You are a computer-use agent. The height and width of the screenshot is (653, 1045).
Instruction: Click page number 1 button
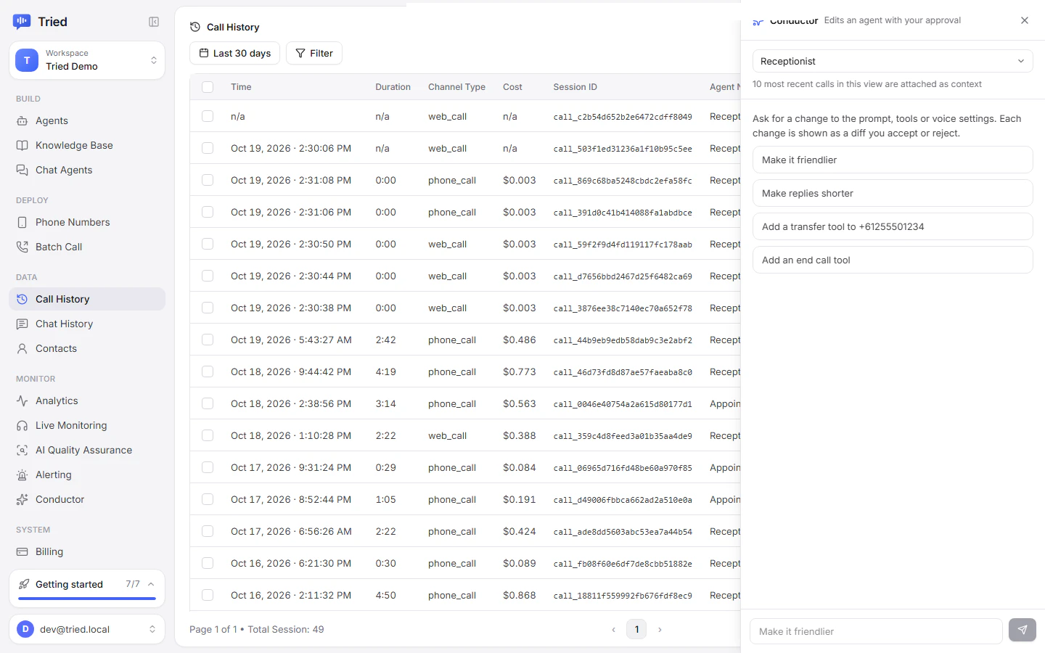click(x=636, y=630)
